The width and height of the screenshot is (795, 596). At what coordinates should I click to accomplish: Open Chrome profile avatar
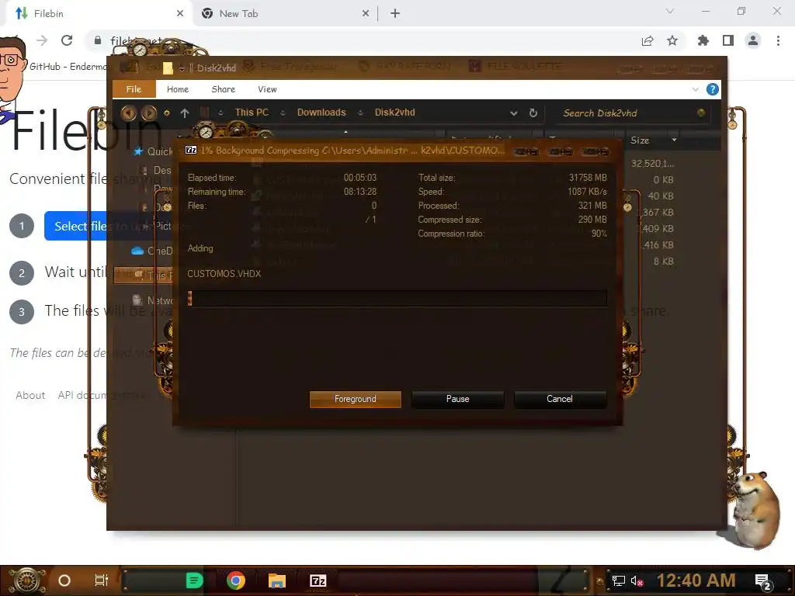(753, 40)
